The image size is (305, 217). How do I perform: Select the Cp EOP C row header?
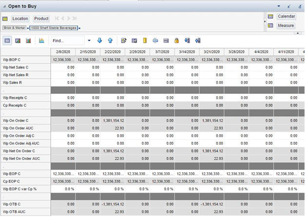pos(26,181)
